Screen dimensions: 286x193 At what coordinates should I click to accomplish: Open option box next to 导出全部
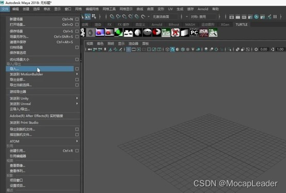77,79
